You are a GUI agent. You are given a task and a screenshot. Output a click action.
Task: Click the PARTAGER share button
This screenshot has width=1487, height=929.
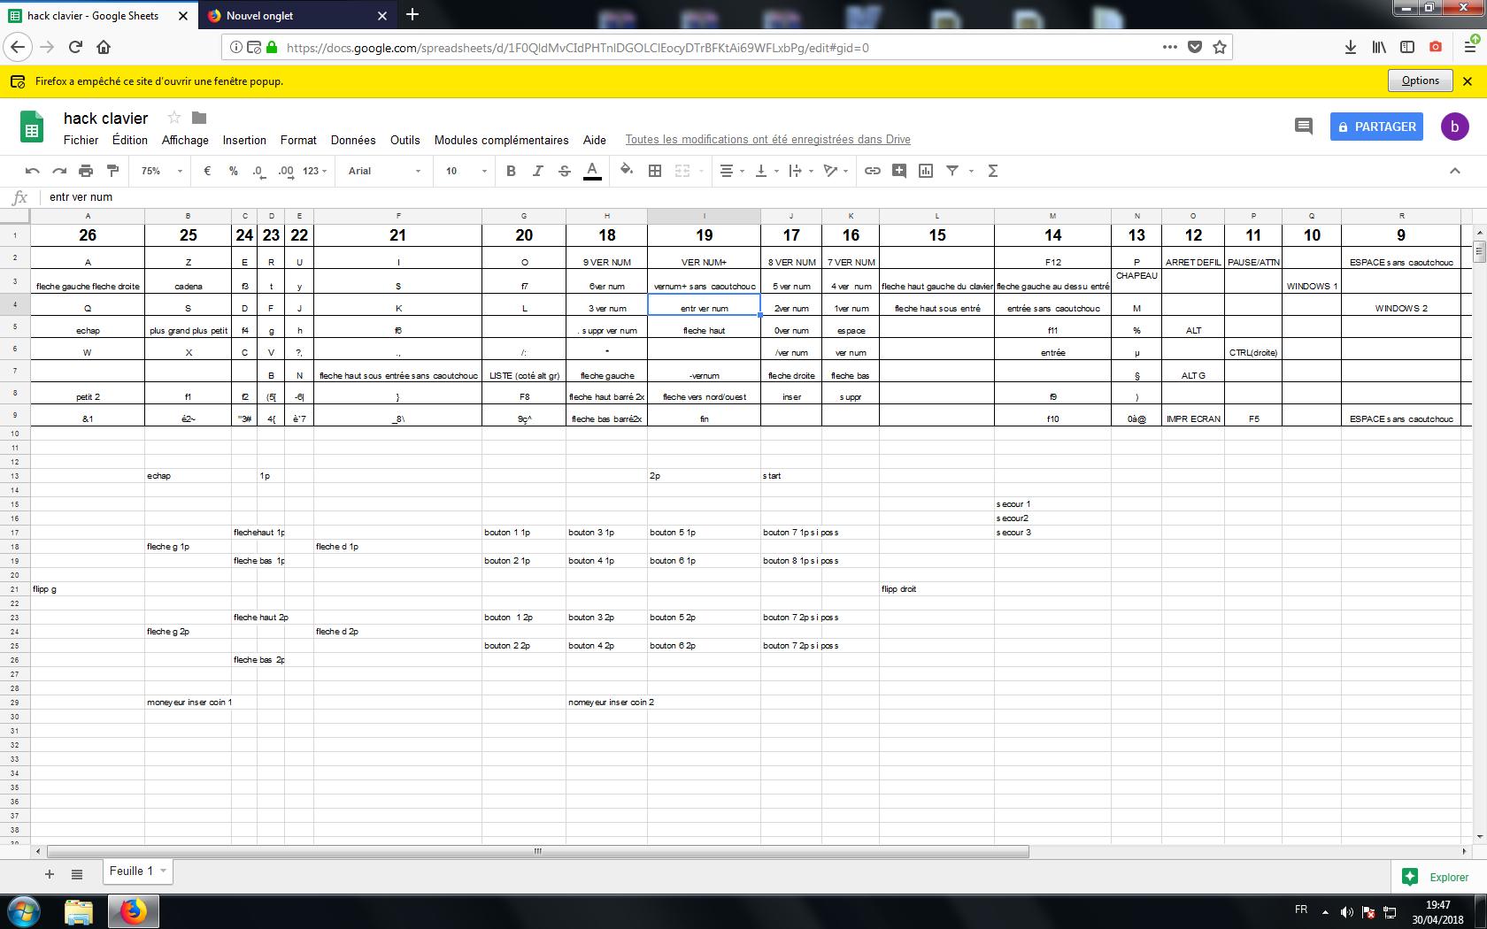click(1376, 127)
